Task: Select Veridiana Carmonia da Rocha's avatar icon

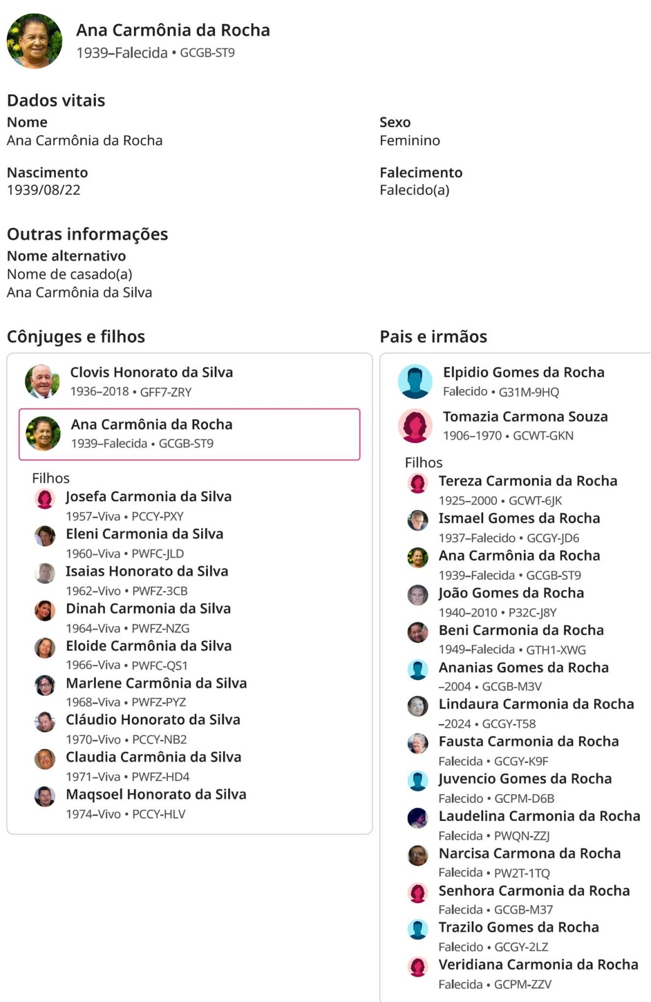Action: pyautogui.click(x=417, y=967)
